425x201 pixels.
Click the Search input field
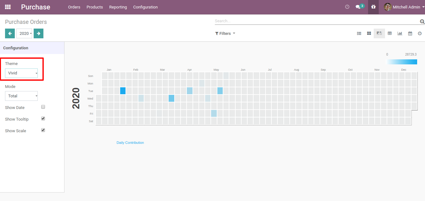click(316, 21)
